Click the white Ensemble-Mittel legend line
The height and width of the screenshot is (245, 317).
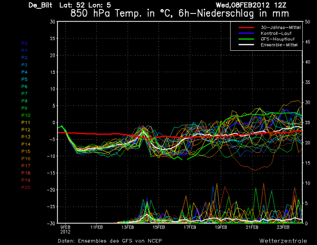pos(246,45)
